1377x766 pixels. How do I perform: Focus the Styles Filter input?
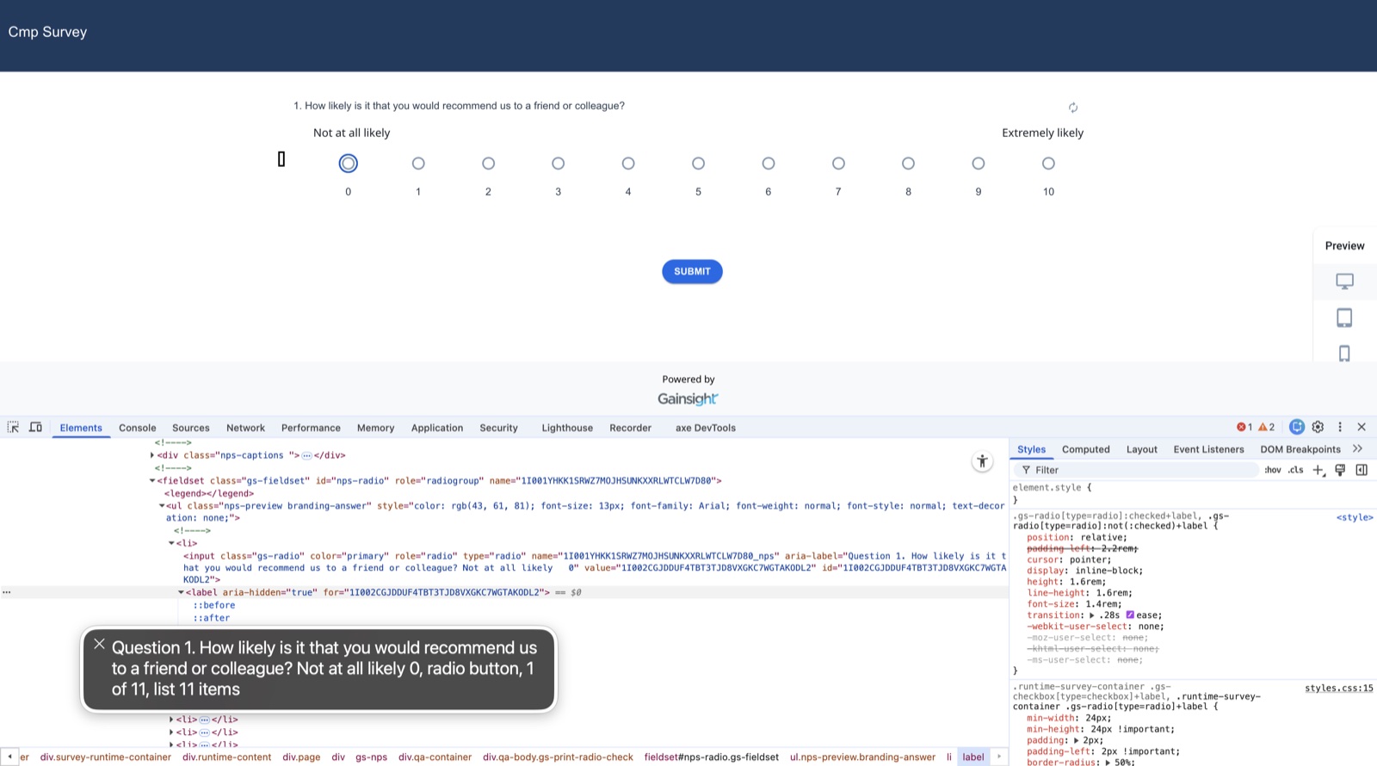tap(1136, 470)
